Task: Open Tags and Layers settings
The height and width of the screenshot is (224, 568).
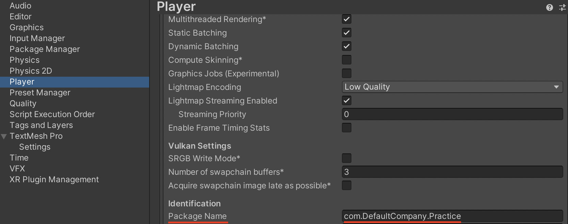Action: coord(41,125)
